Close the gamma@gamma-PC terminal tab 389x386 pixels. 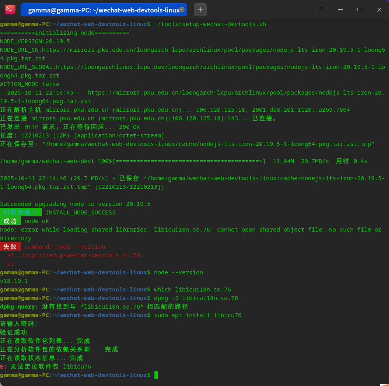(182, 10)
